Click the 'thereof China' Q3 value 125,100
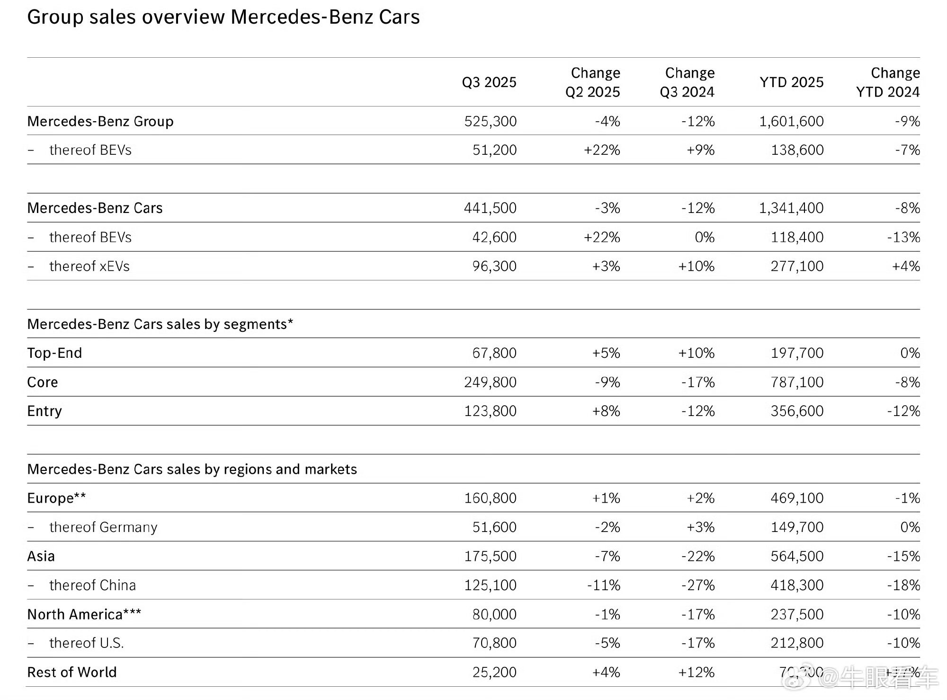 tap(490, 585)
